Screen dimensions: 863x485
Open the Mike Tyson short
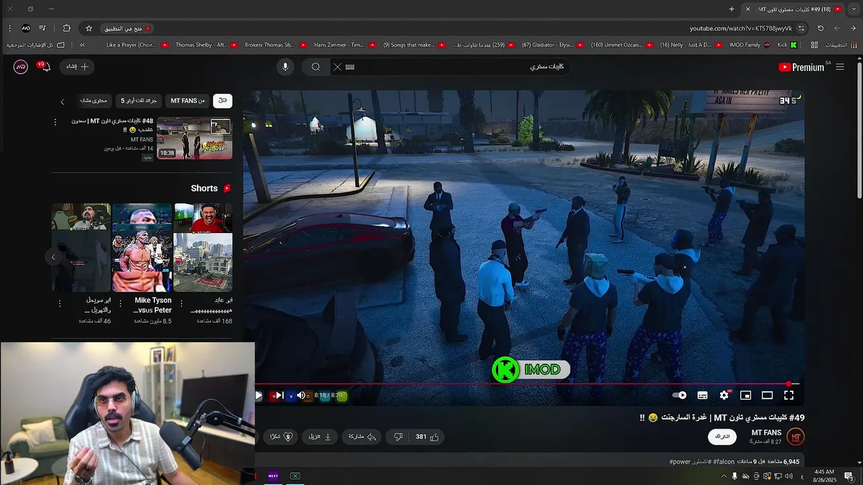142,247
